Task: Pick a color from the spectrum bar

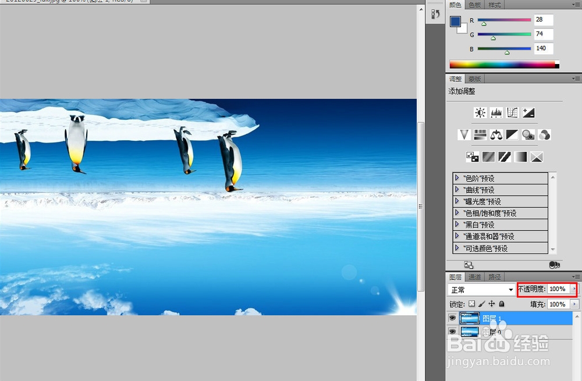Action: pos(504,65)
